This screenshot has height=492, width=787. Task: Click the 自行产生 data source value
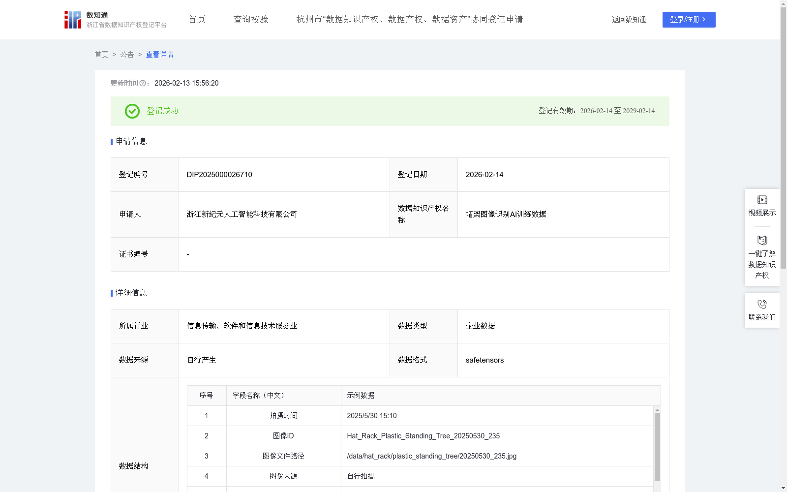[202, 360]
